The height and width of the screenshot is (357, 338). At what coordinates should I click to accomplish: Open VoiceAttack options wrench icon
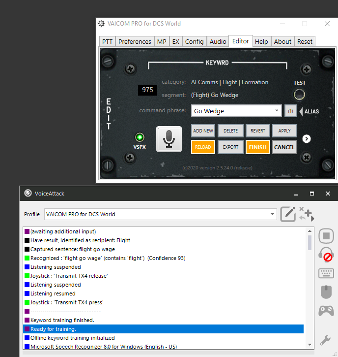click(x=326, y=340)
